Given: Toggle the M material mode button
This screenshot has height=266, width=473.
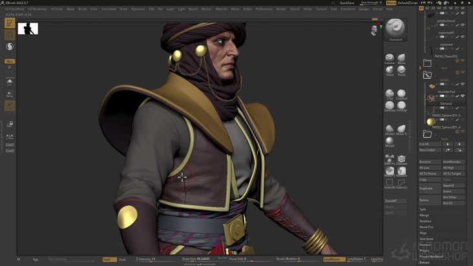Looking at the screenshot, I should coord(19,259).
